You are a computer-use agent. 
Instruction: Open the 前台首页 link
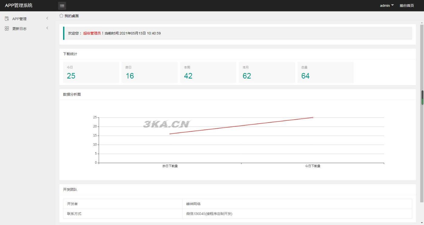pyautogui.click(x=407, y=5)
